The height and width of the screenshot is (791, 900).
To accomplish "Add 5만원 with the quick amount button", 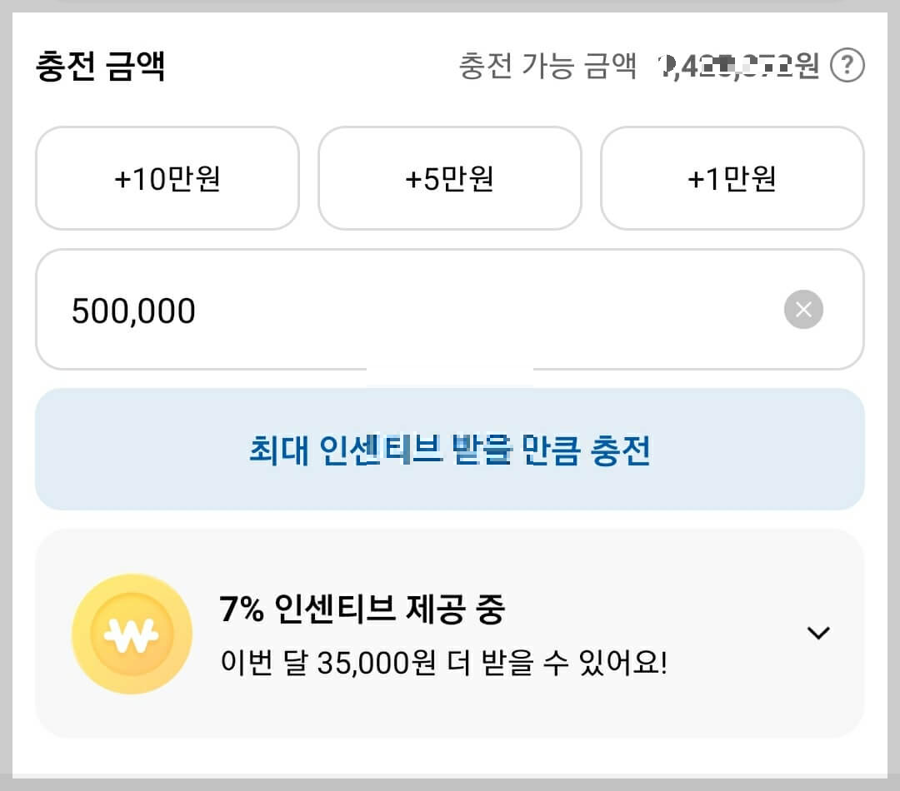I will click(449, 178).
